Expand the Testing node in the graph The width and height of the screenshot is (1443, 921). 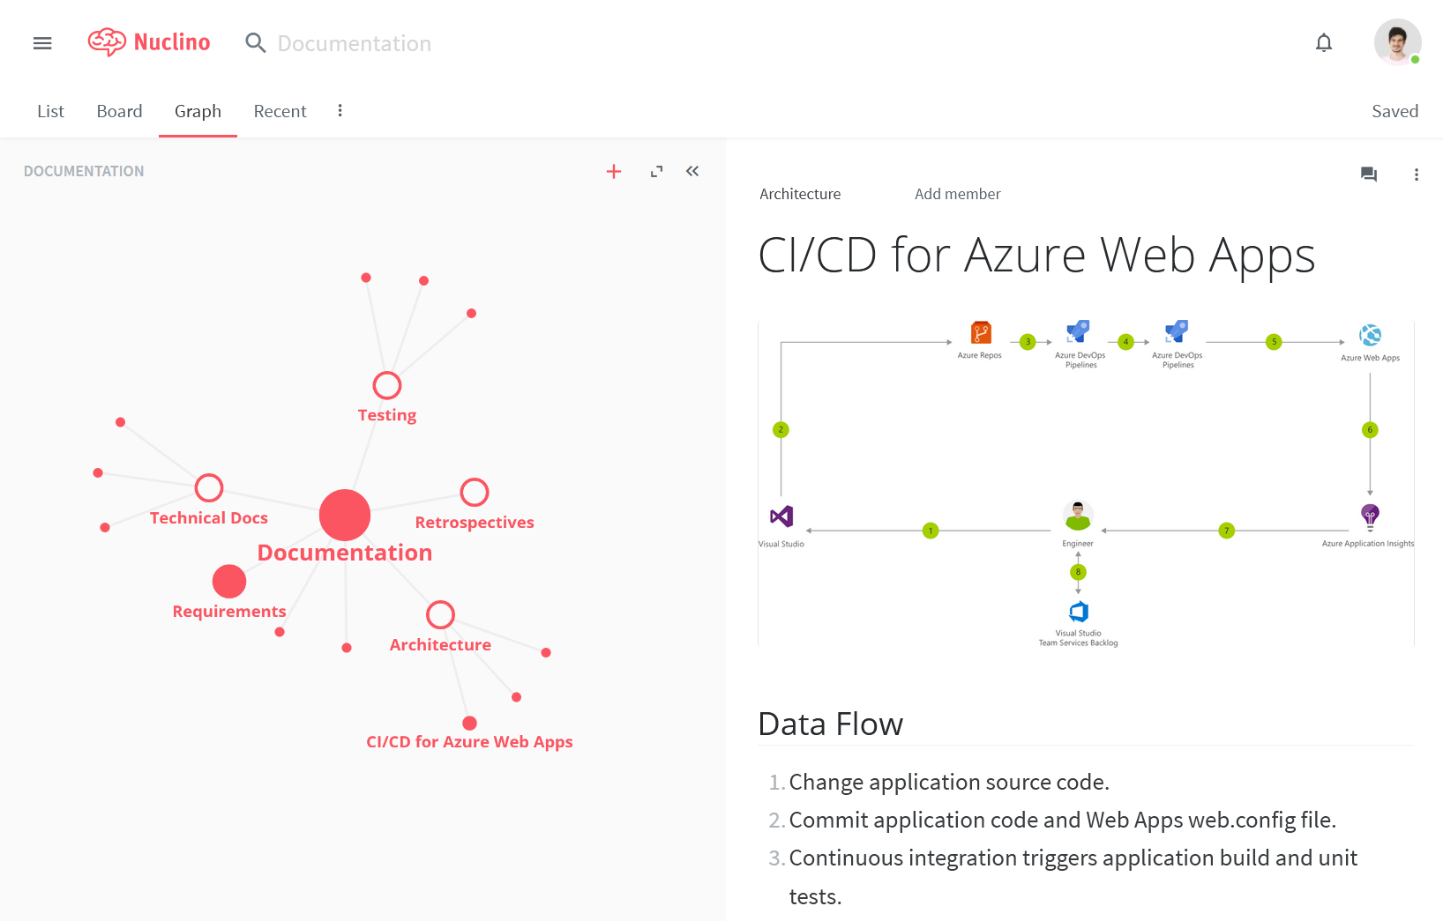[386, 385]
